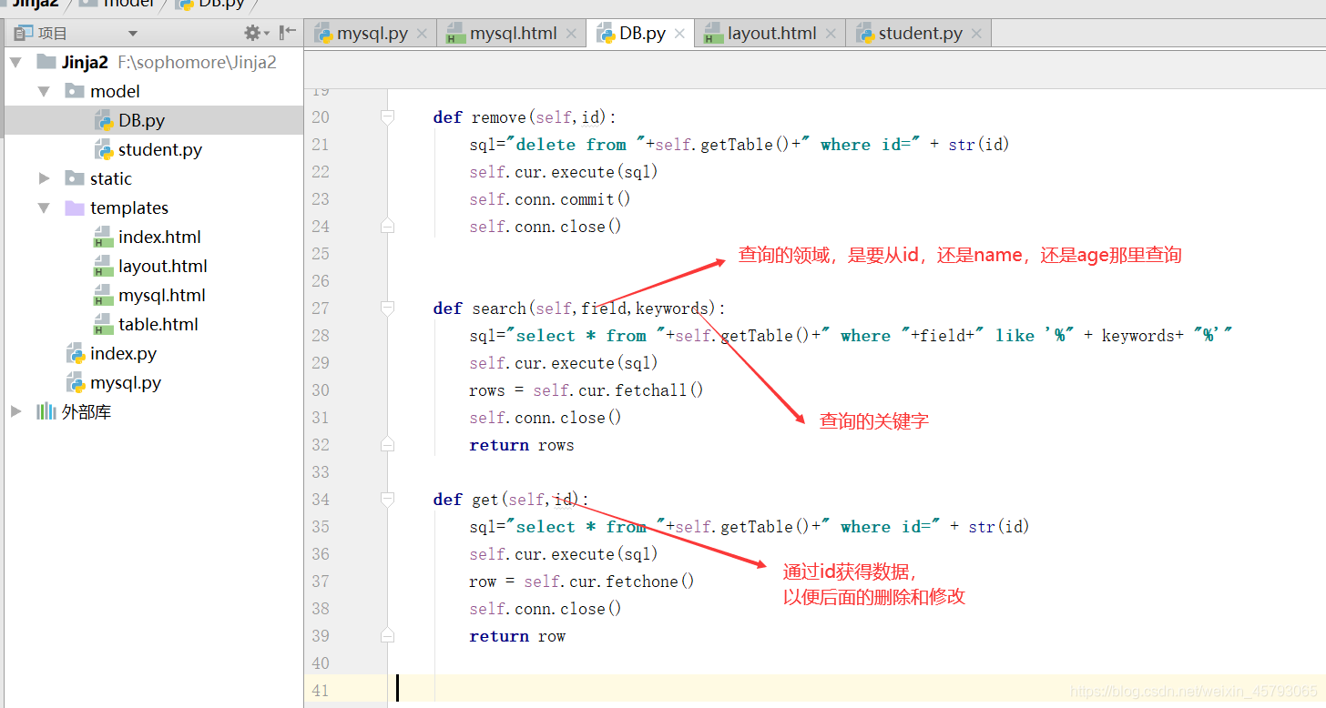Click the HTML icon beside index.html

(104, 237)
